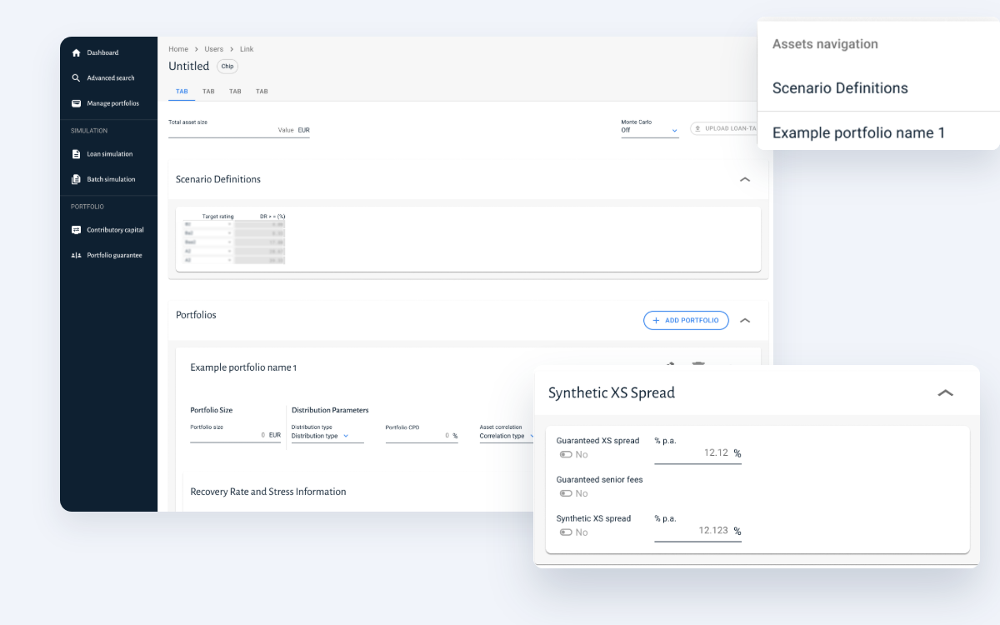Open the Correlation type dropdown
This screenshot has height=625, width=1000.
(507, 436)
